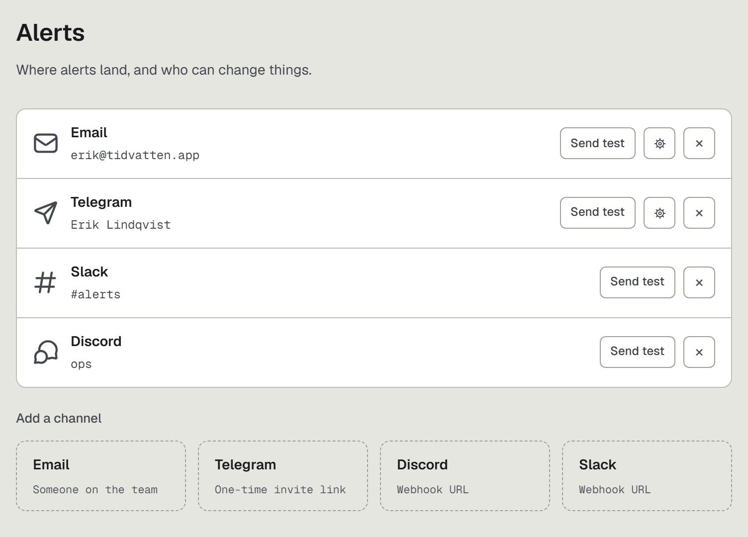This screenshot has height=537, width=748.
Task: Send test to the Telegram channel
Action: (x=597, y=213)
